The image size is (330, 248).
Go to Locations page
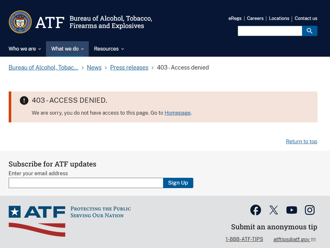279,18
